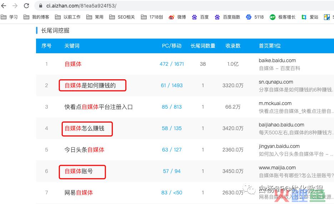This screenshot has height=204, width=334.
Task: Click the 3320.0万 index count
Action: click(x=233, y=85)
